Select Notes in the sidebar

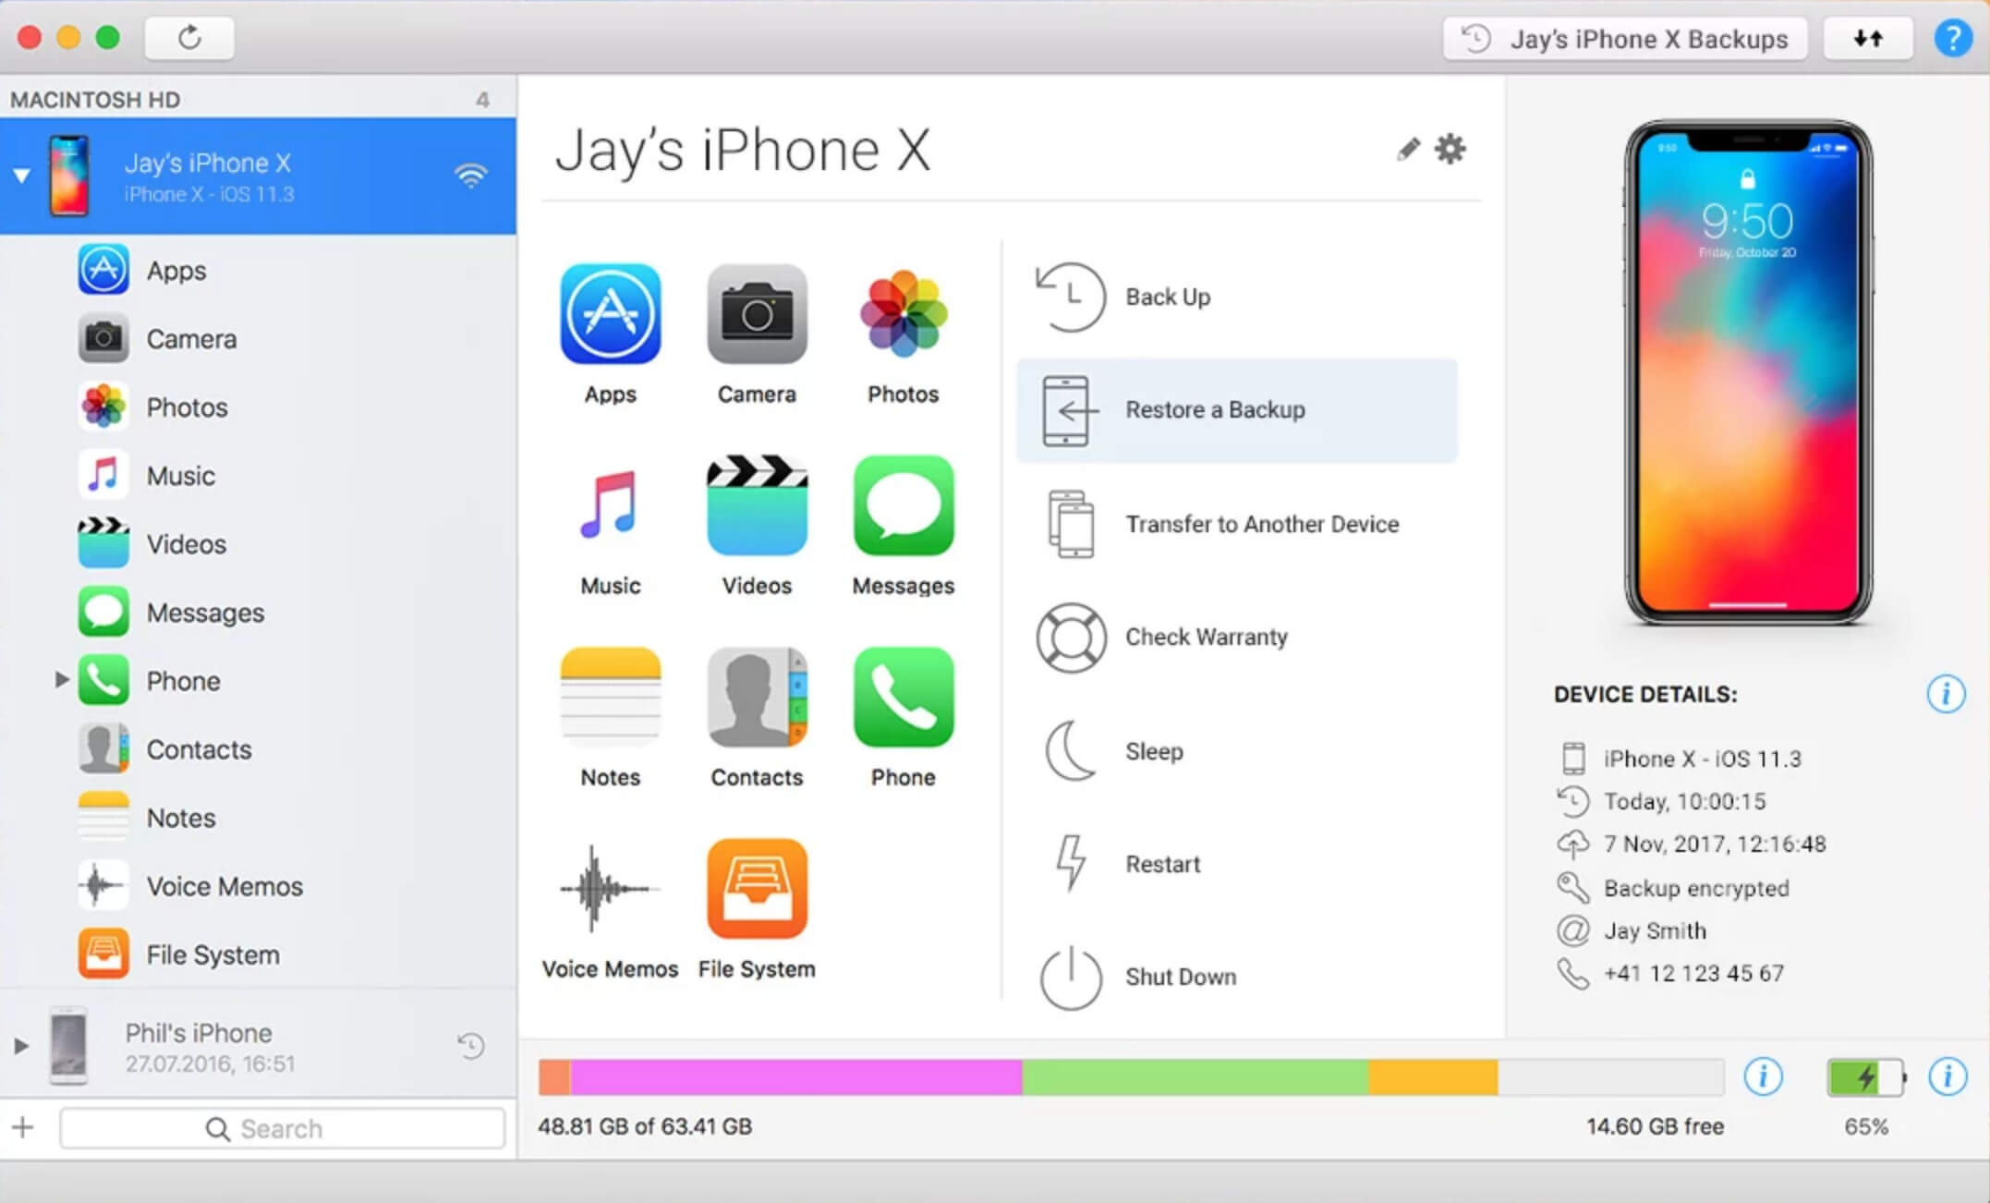coord(259,817)
